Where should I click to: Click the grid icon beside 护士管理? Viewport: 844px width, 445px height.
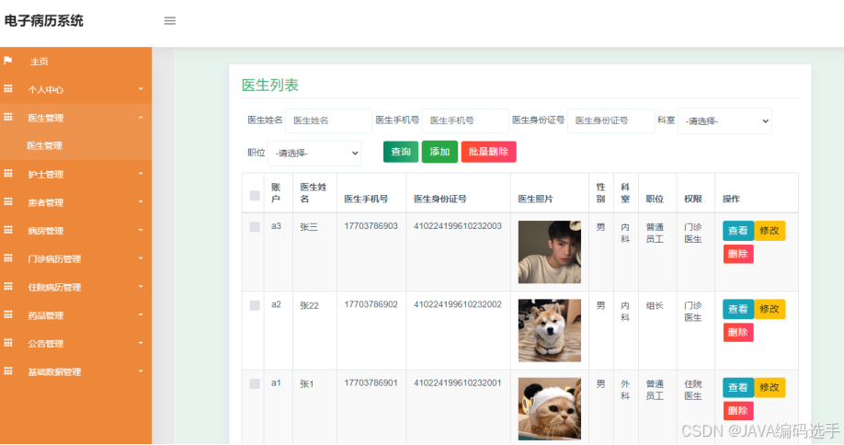pyautogui.click(x=8, y=173)
